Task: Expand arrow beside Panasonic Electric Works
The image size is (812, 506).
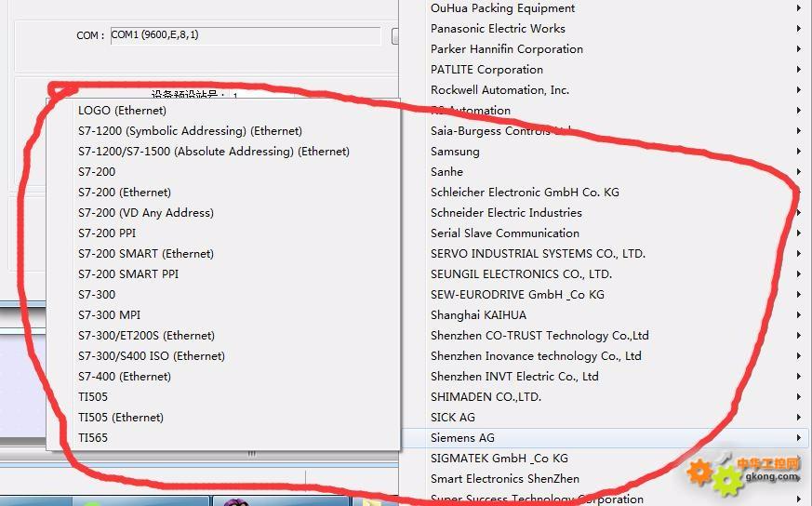Action: [799, 29]
